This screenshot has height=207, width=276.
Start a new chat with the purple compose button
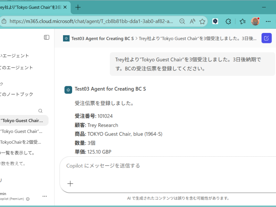point(266,38)
